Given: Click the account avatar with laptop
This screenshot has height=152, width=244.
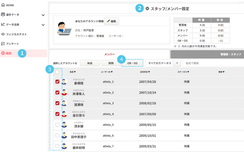Looking at the screenshot, I should point(64,29).
